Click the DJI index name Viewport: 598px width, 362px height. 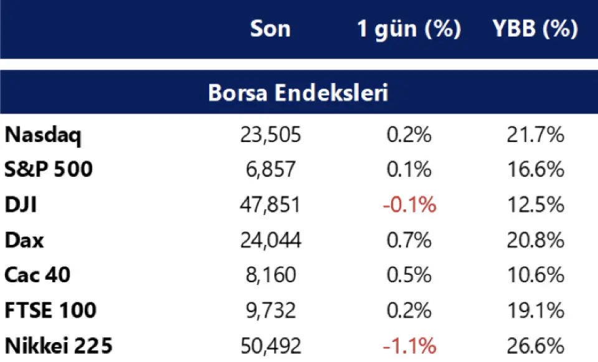tap(21, 204)
